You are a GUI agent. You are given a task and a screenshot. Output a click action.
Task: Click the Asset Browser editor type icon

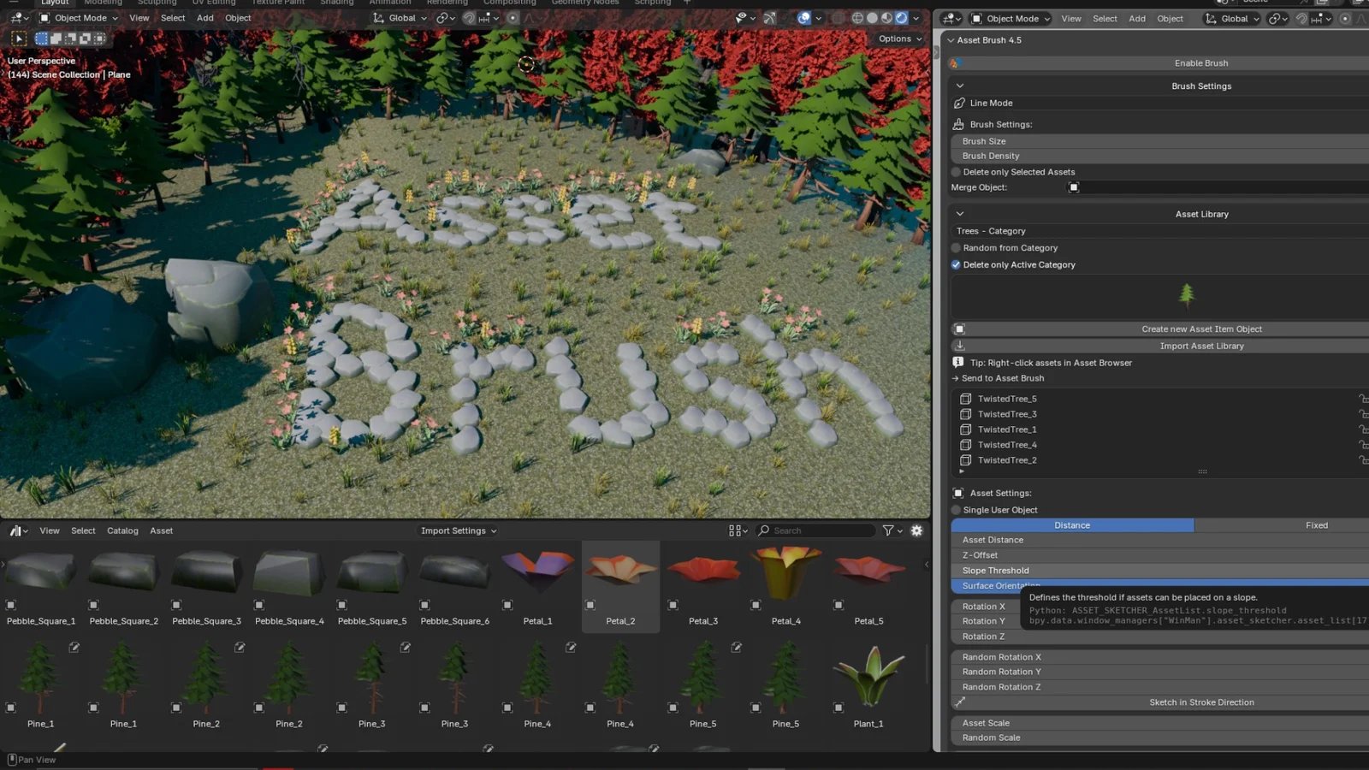pos(15,530)
